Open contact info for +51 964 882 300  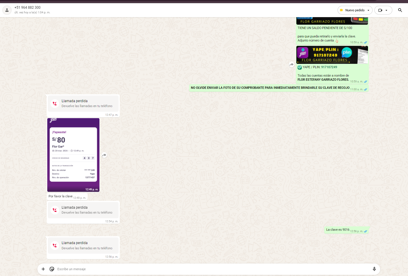tap(28, 8)
